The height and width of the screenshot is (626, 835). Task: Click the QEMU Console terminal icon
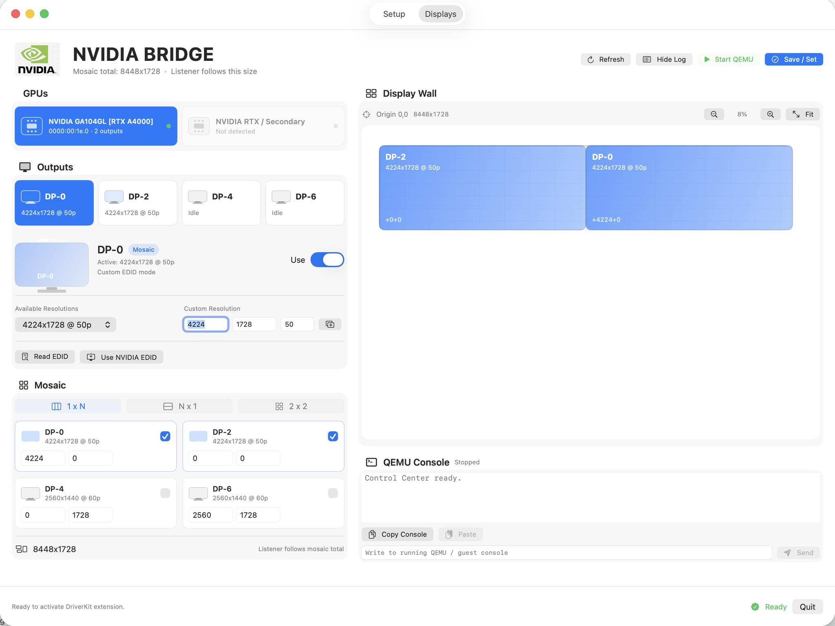pyautogui.click(x=371, y=462)
